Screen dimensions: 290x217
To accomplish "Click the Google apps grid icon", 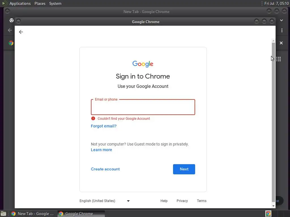I will [x=278, y=59].
